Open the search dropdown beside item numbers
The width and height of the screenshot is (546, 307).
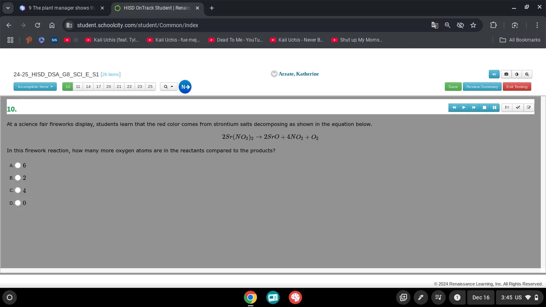[168, 87]
